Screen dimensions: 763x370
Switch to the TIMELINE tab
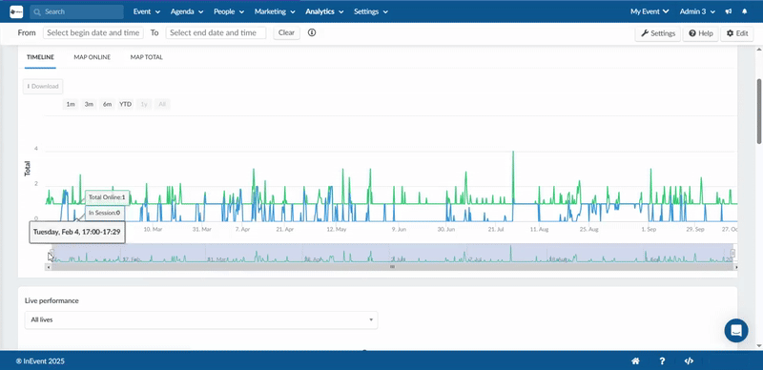tap(40, 57)
